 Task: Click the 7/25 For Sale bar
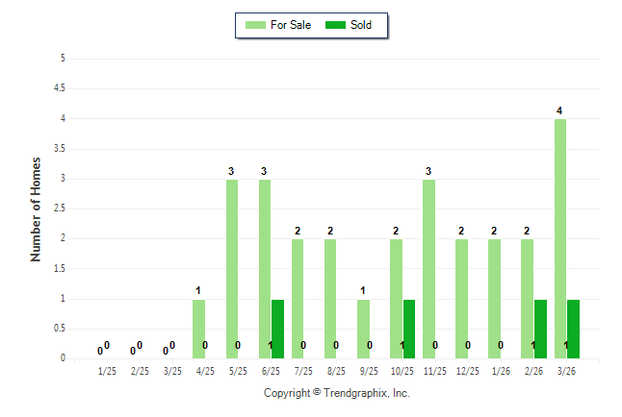(x=298, y=299)
